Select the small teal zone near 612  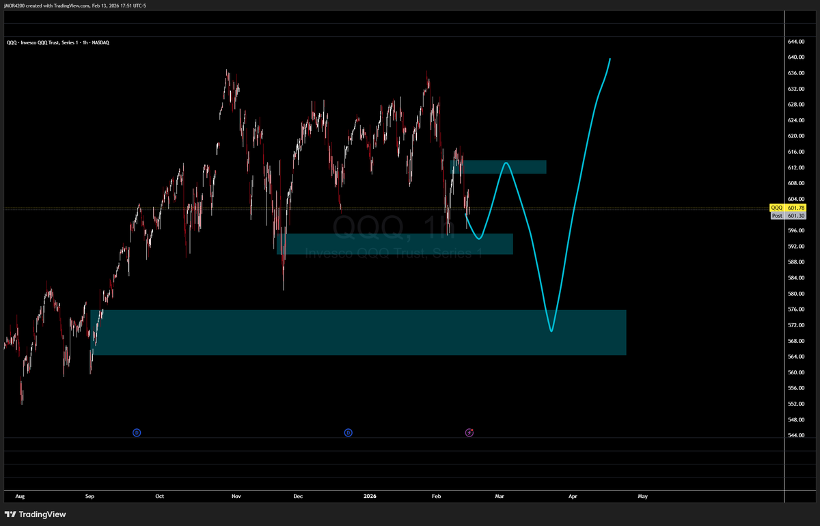499,167
